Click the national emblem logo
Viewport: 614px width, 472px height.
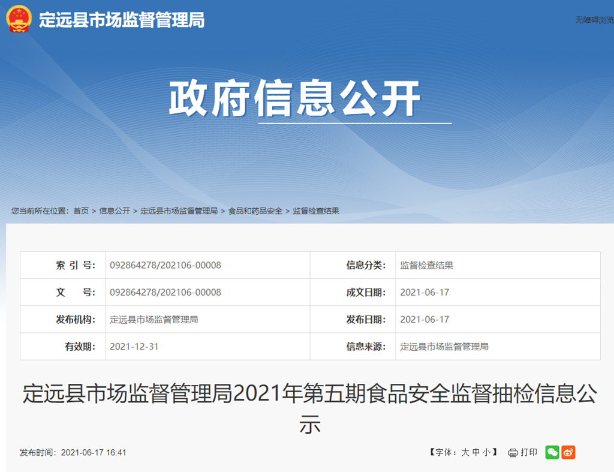(x=19, y=19)
